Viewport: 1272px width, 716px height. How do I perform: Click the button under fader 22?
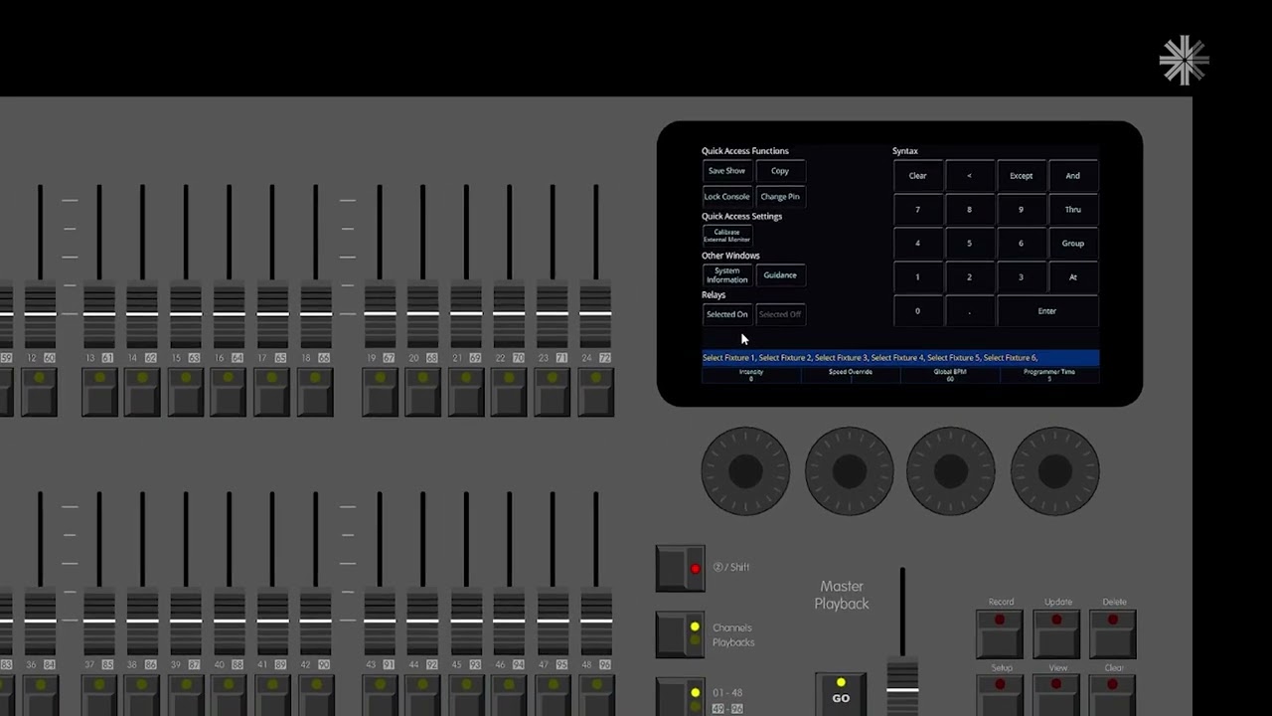pos(509,390)
